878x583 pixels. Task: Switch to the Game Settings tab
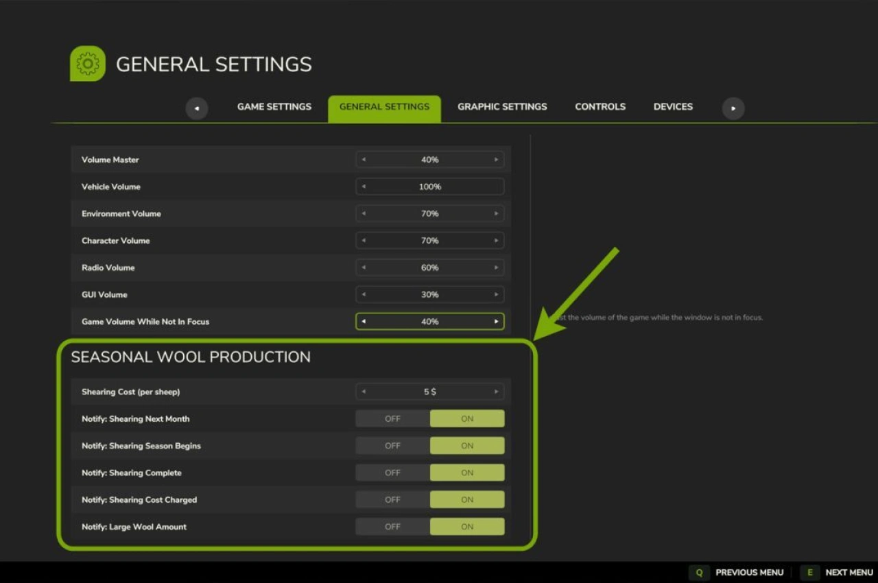[274, 107]
